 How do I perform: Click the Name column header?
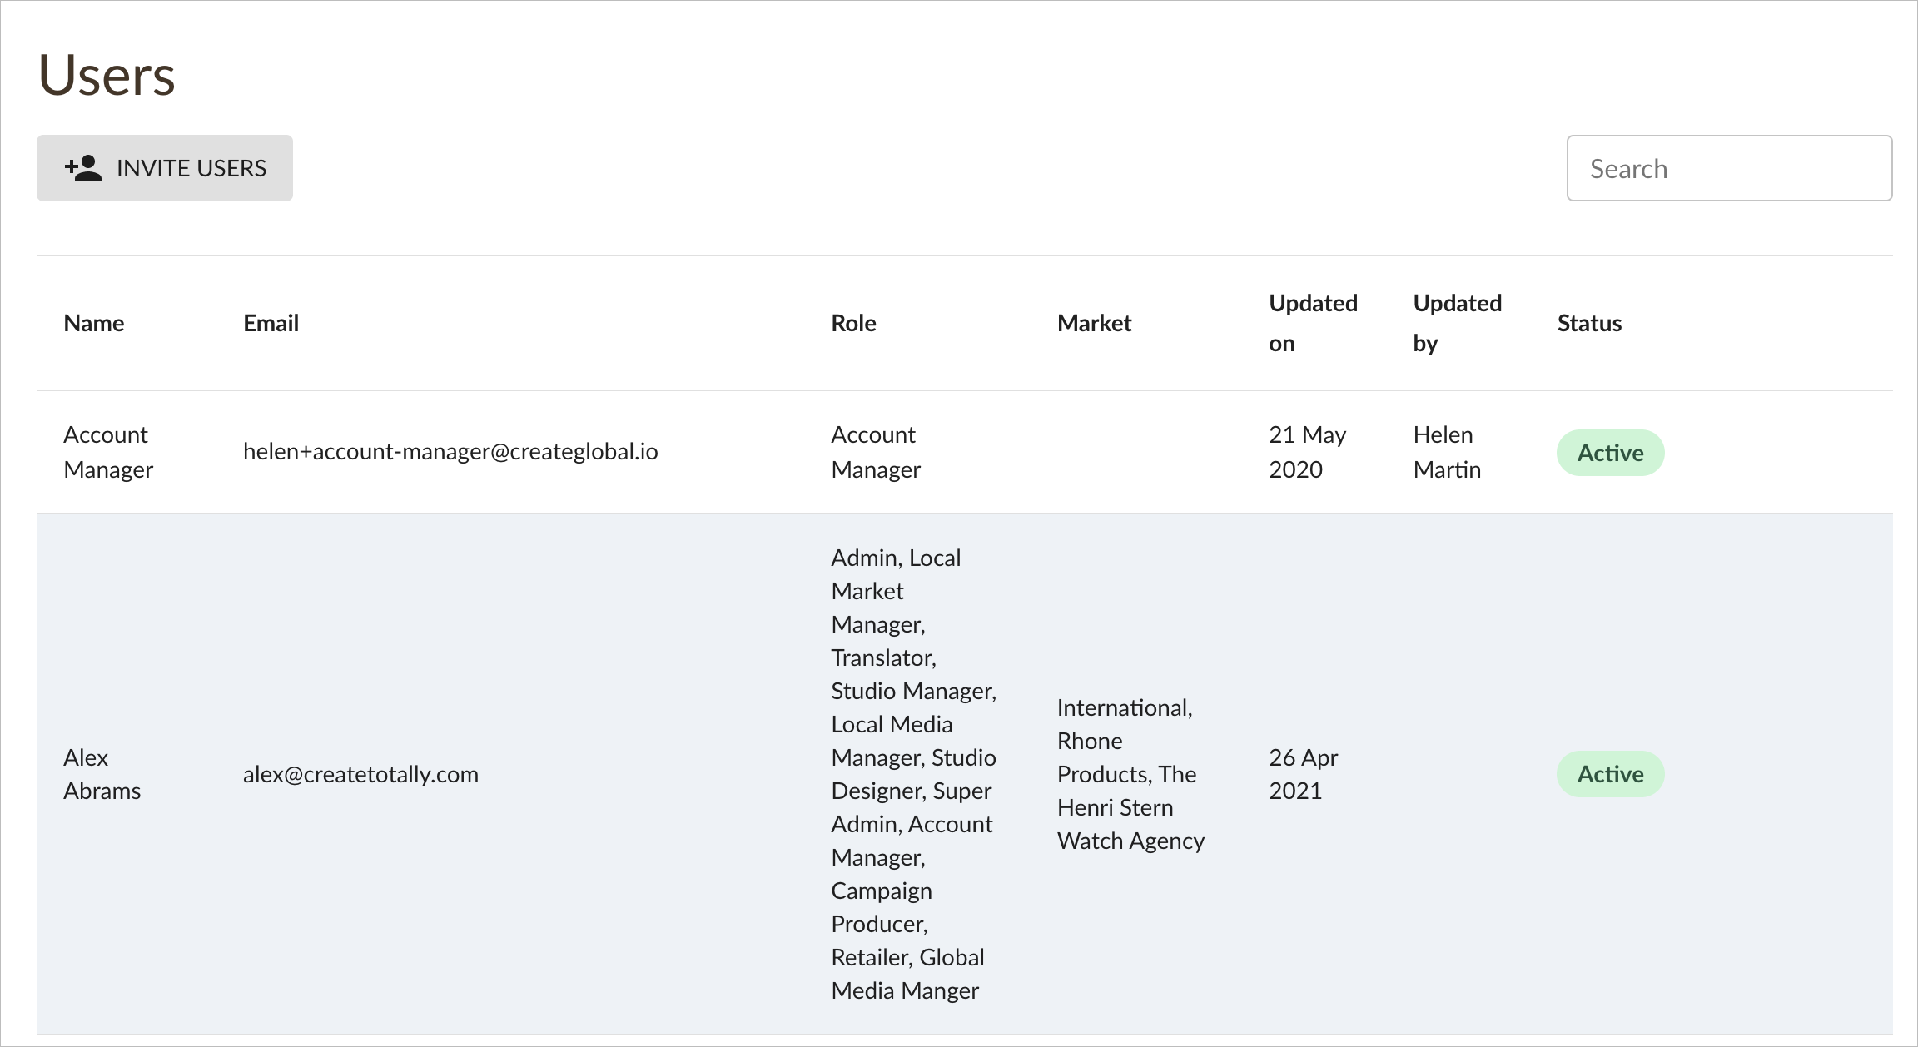point(94,323)
